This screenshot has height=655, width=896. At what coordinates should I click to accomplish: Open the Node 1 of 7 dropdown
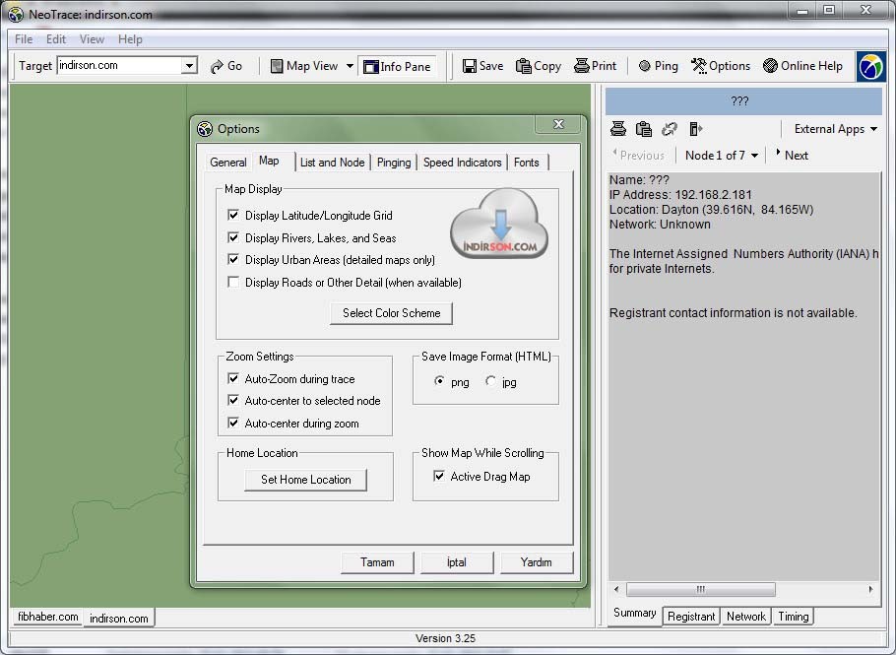[721, 156]
